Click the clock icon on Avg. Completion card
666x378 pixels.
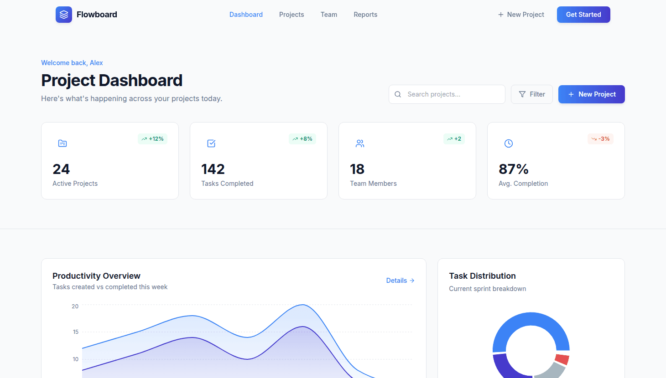point(509,143)
